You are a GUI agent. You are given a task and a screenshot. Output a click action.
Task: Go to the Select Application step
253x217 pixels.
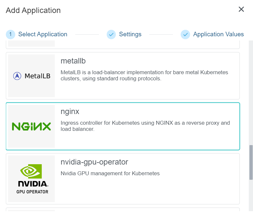42,34
